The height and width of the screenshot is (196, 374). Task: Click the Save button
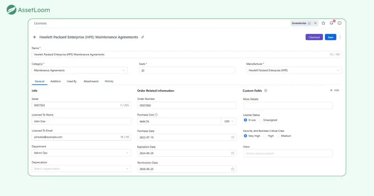330,37
